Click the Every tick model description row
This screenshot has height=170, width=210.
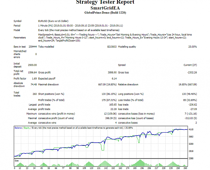tap(79, 30)
